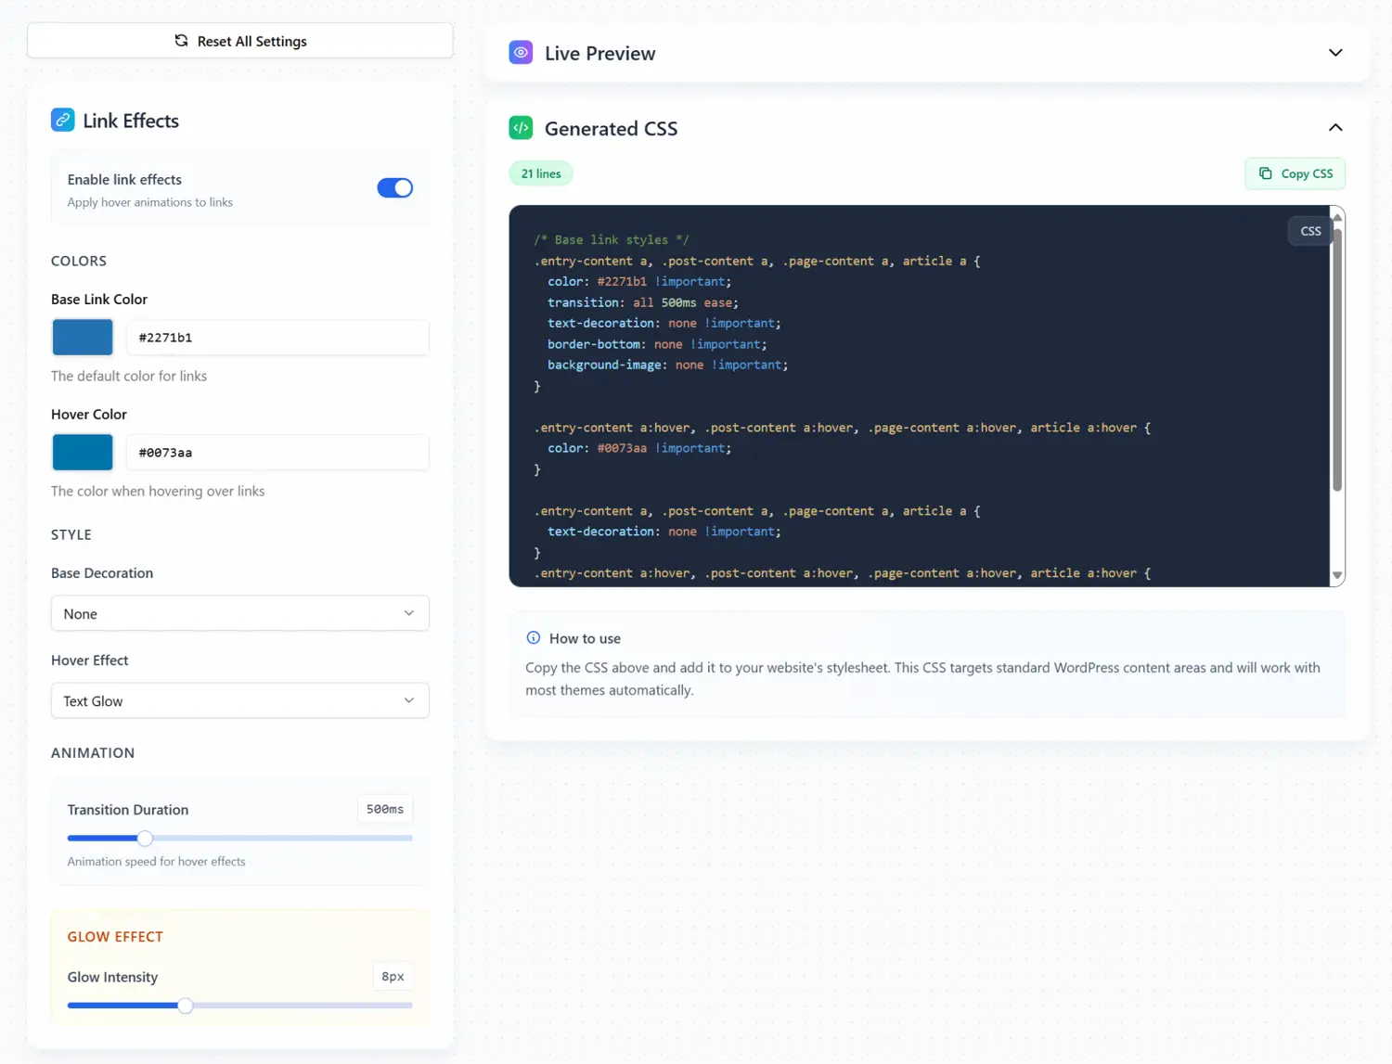This screenshot has width=1392, height=1064.
Task: Toggle the Enable link effects switch
Action: tap(394, 188)
